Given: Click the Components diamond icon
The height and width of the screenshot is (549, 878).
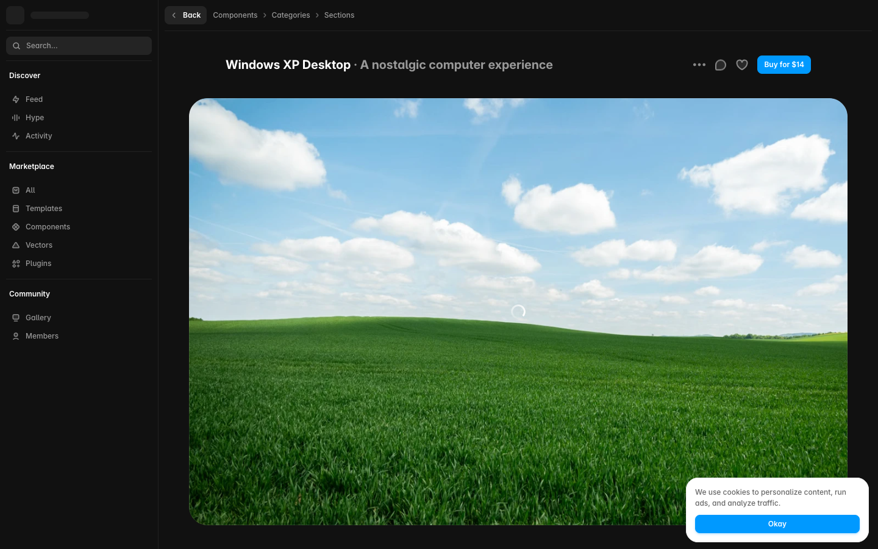Looking at the screenshot, I should (16, 227).
